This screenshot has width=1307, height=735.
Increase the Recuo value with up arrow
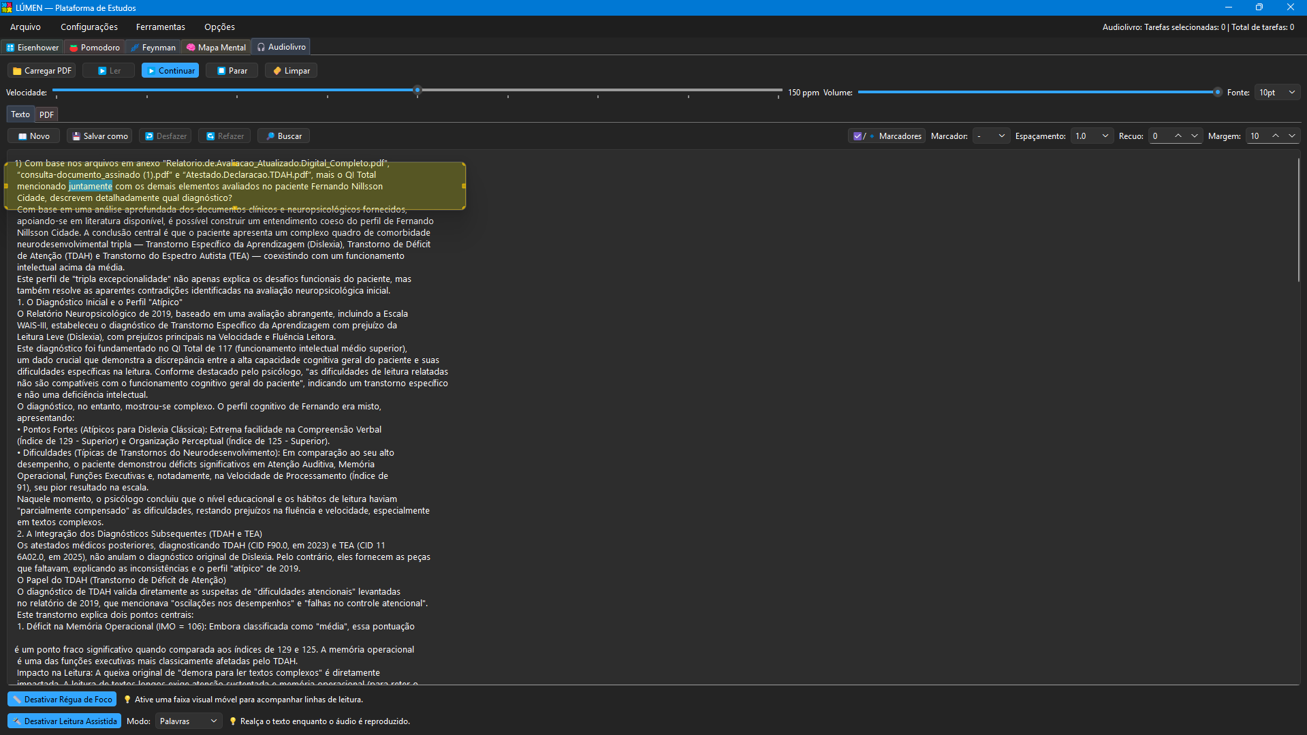[x=1178, y=136]
